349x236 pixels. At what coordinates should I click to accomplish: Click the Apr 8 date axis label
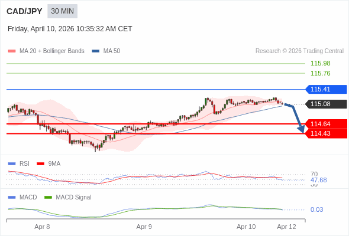coord(42,227)
